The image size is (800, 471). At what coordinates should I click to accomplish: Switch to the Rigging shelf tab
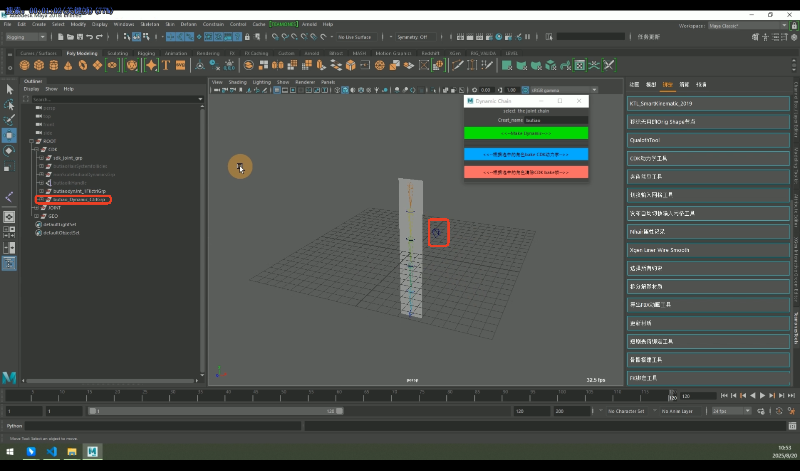(x=146, y=54)
